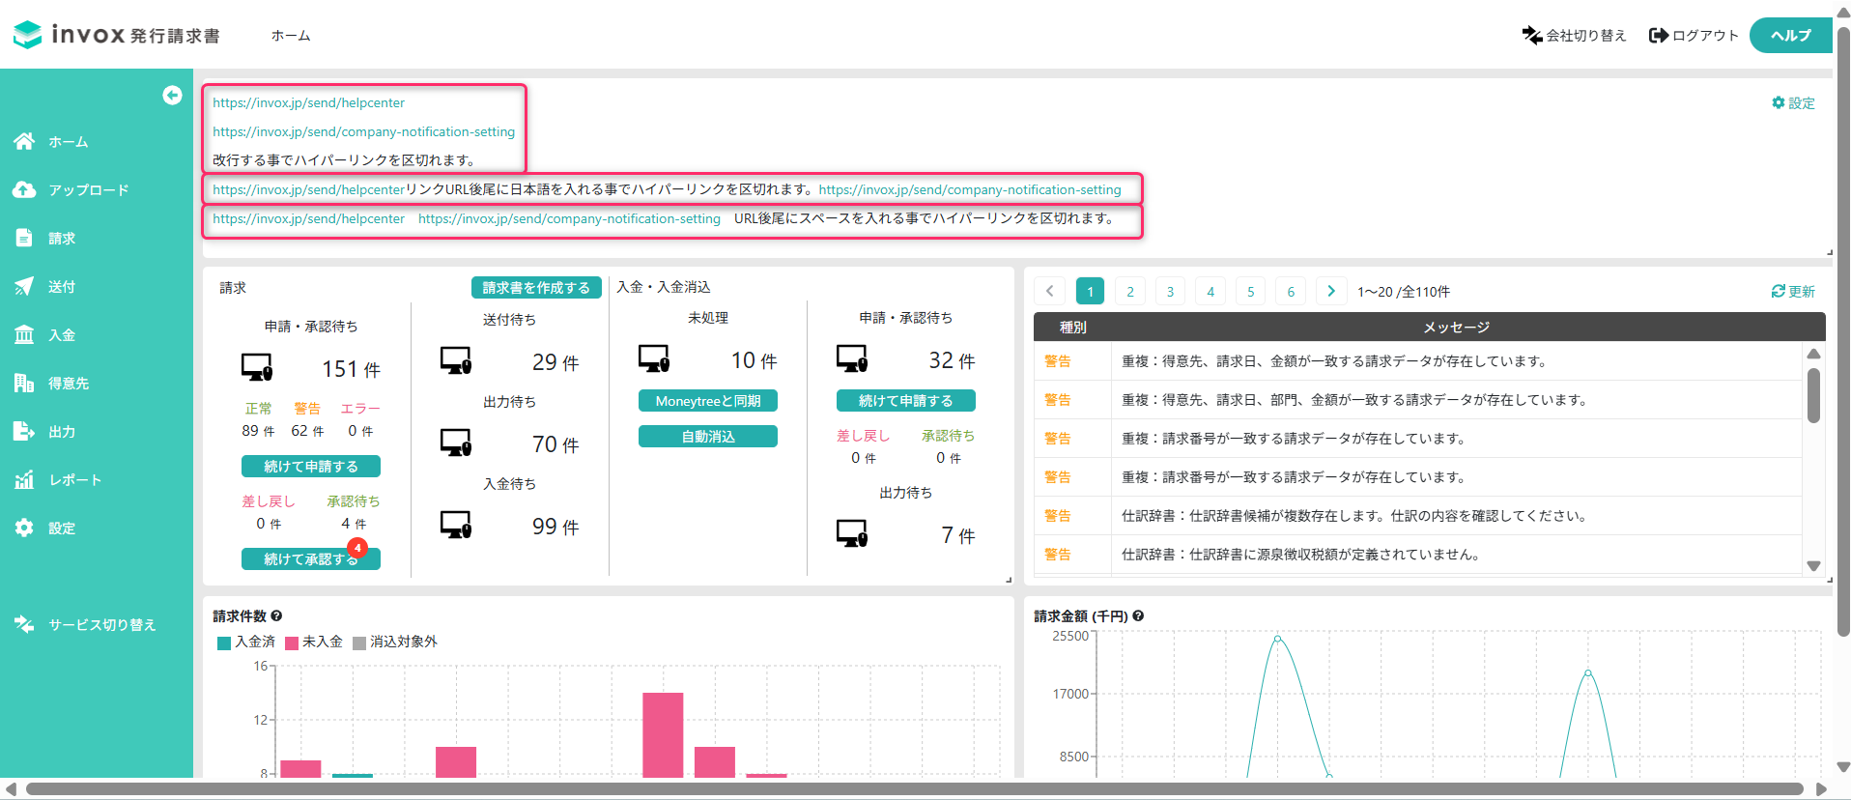Toggle the 未入金 legend series
The image size is (1851, 800).
point(314,643)
